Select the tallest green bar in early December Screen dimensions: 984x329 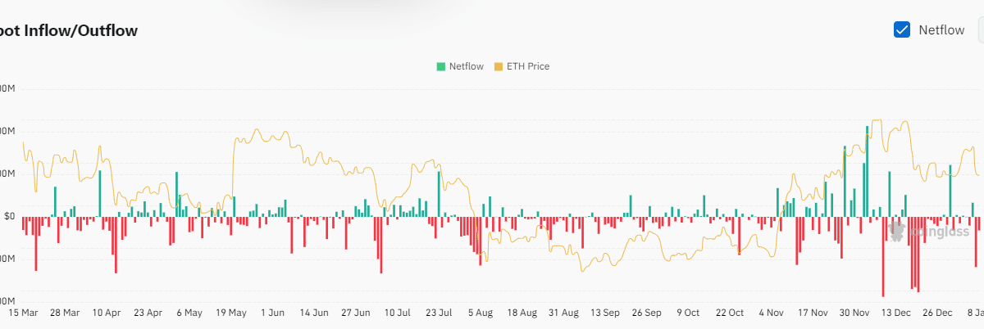tap(867, 172)
